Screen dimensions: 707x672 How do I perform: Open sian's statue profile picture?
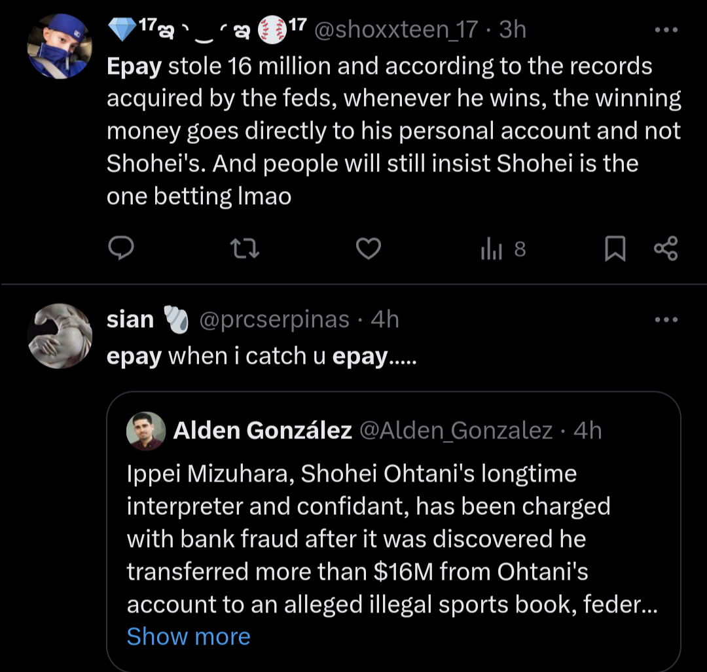pyautogui.click(x=60, y=336)
